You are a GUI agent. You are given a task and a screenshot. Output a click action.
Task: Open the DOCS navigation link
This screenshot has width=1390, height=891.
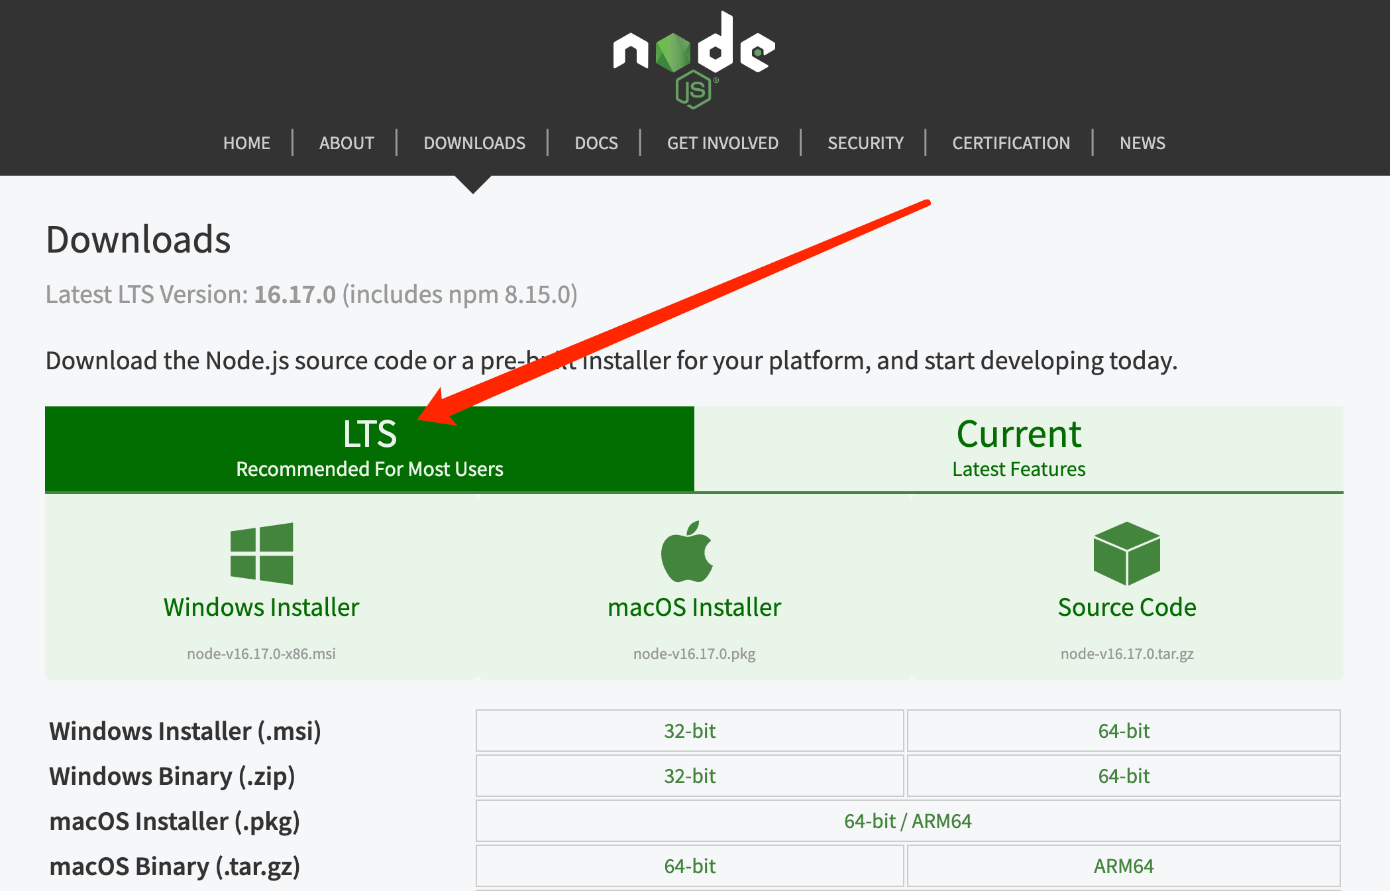coord(596,143)
